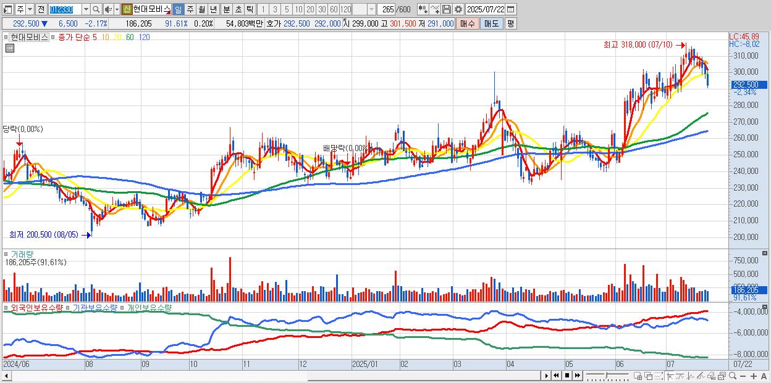Click the 120 interval button

point(345,9)
